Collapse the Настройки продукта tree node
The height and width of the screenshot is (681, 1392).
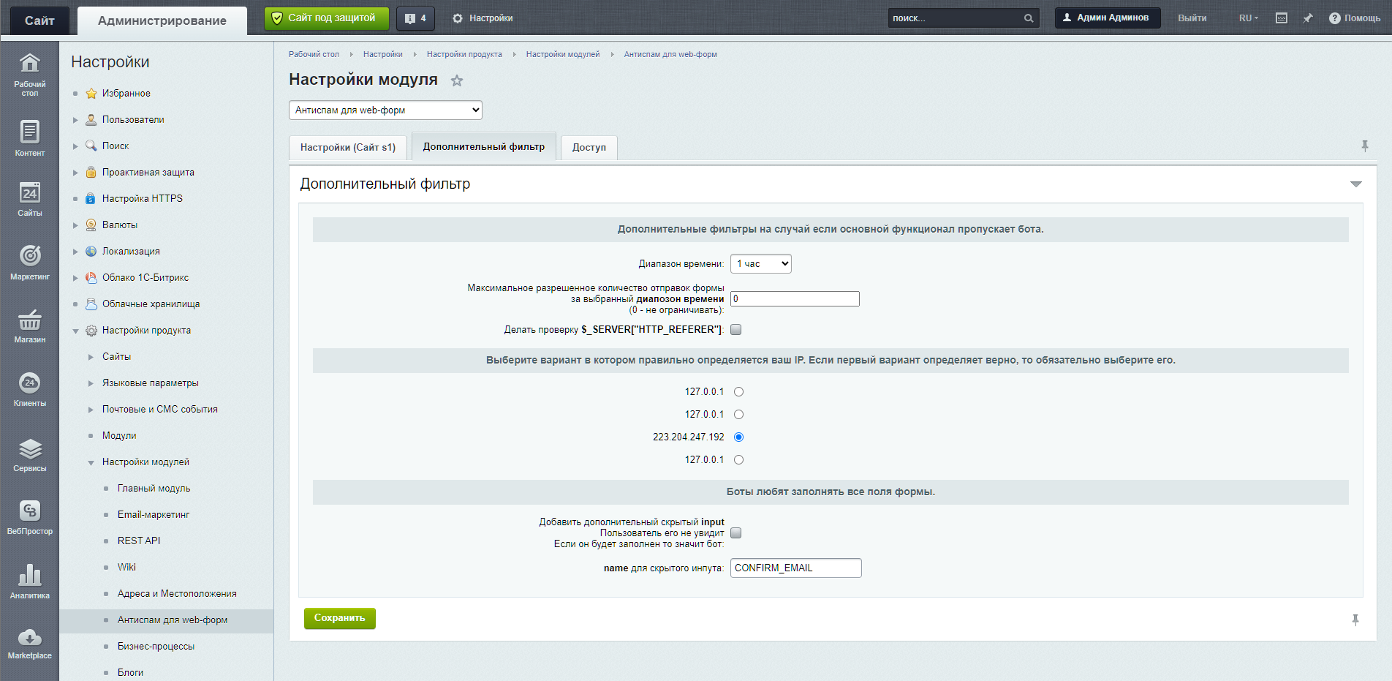(75, 331)
